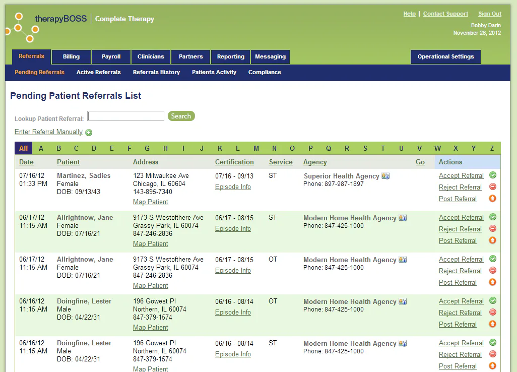This screenshot has height=372, width=517.
Task: Click Superior Health Agency name
Action: tap(341, 176)
